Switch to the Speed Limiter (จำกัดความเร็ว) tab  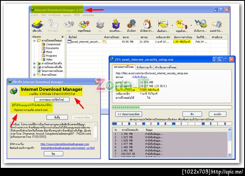pyautogui.click(x=145, y=67)
